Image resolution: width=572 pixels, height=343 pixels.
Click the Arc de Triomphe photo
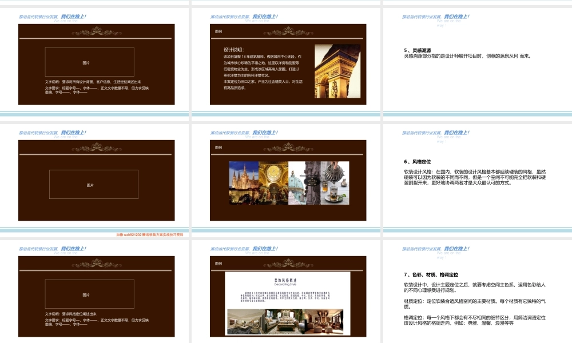click(x=337, y=71)
